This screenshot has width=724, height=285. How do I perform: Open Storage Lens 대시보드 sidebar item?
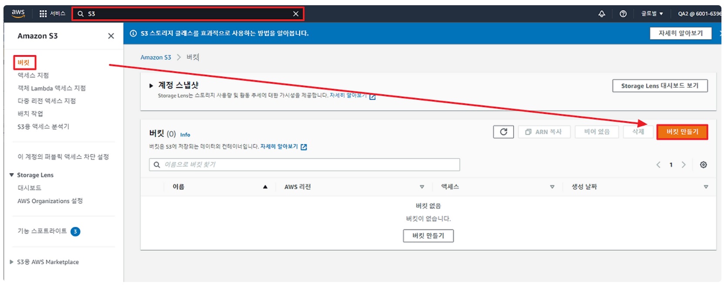(x=29, y=188)
